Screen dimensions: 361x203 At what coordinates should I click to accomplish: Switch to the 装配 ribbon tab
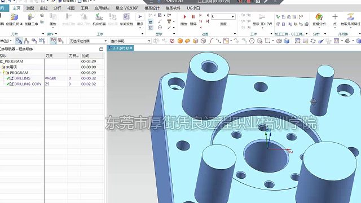[x=30, y=8]
